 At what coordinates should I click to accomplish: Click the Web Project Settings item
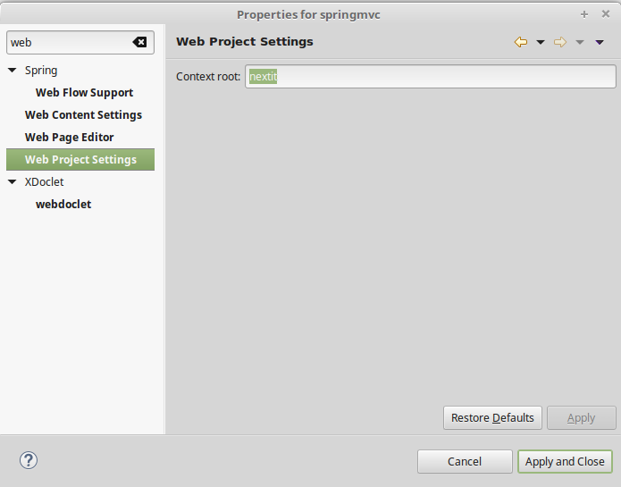(x=80, y=160)
